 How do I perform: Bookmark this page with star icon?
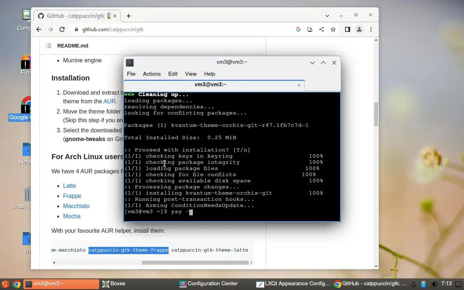(333, 29)
